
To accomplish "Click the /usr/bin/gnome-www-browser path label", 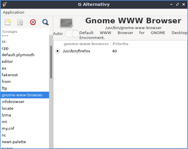I will point(133,28).
